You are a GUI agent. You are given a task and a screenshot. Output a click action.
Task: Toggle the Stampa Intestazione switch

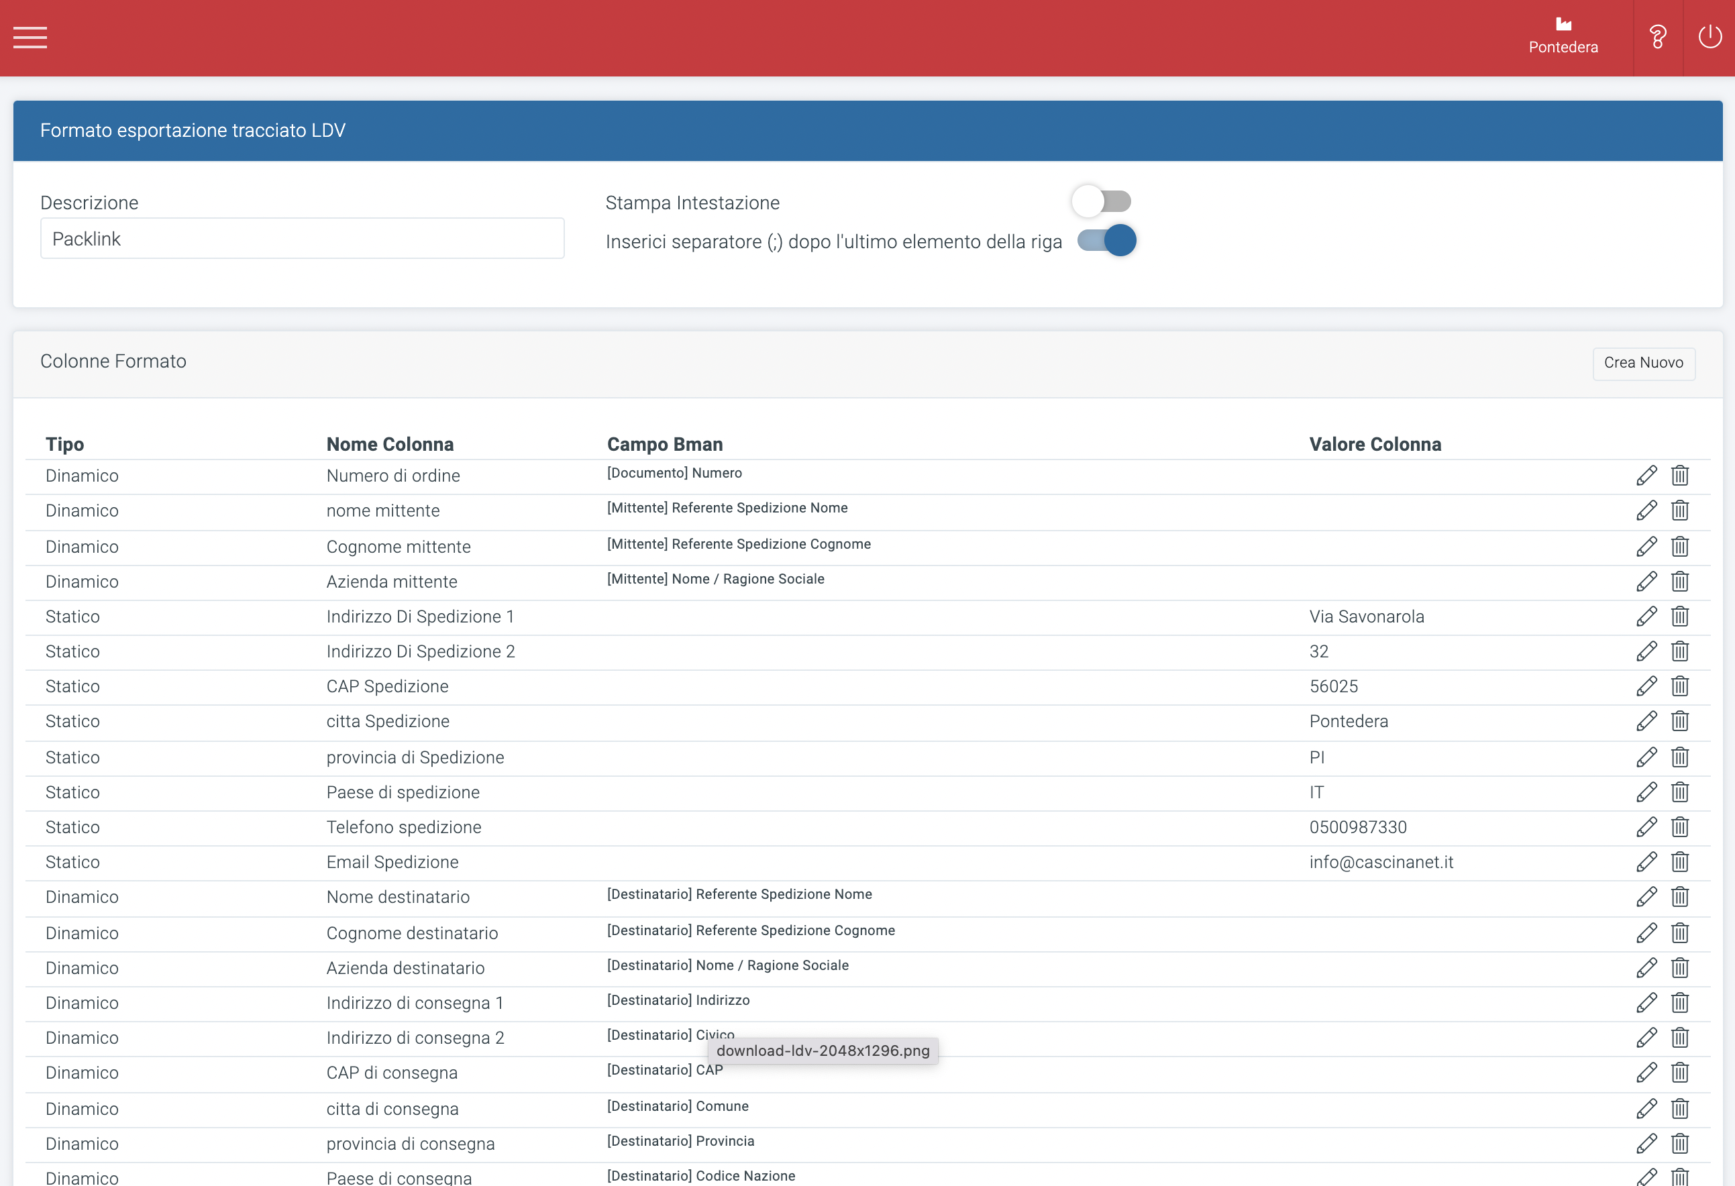tap(1102, 201)
